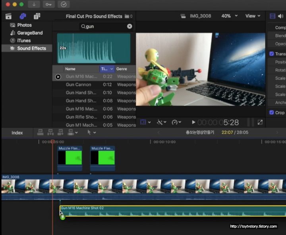Image resolution: width=286 pixels, height=235 pixels.
Task: Open the Photos and Audio sidebar
Action: [x=23, y=16]
